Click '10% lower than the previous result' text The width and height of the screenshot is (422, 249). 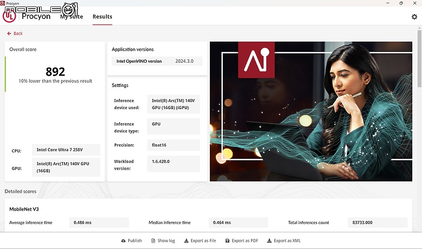point(55,81)
